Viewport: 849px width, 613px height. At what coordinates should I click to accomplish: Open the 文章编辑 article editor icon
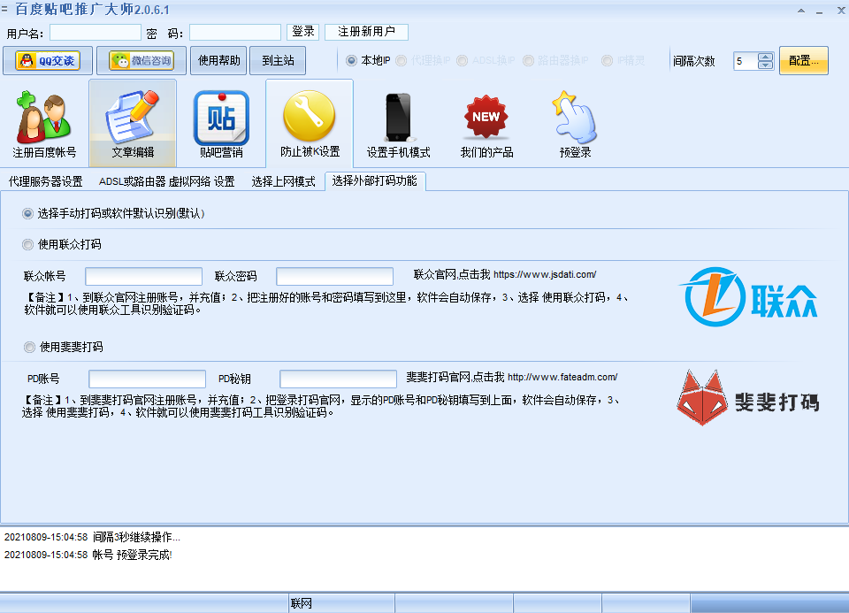coord(133,124)
